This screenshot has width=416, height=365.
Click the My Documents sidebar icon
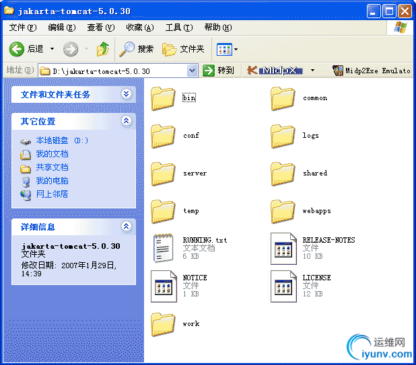[26, 155]
